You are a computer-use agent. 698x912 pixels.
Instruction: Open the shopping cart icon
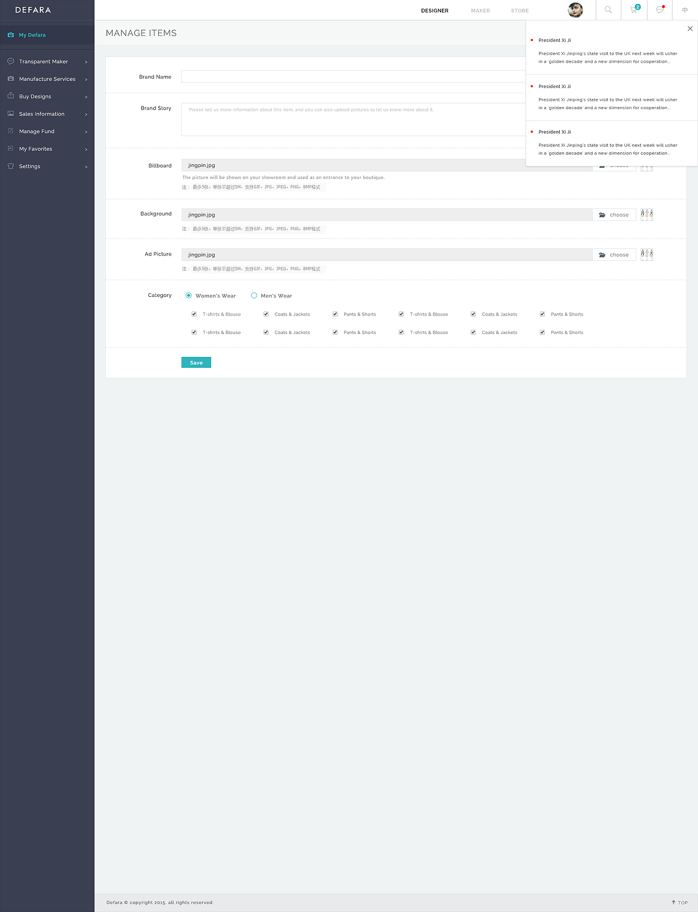tap(634, 10)
